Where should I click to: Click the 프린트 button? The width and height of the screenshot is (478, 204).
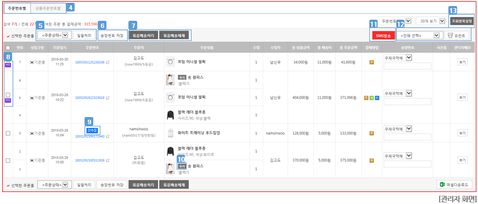coord(457,36)
